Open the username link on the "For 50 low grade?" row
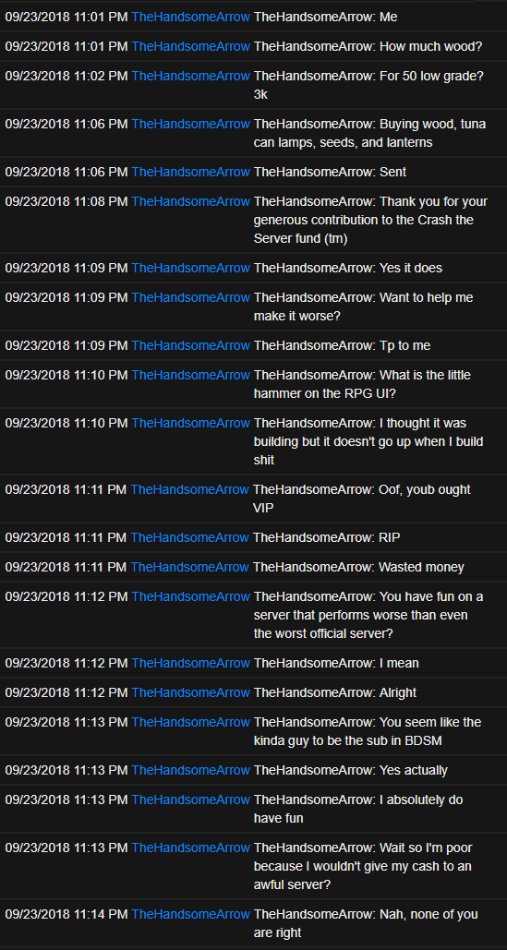This screenshot has width=507, height=950. click(190, 76)
